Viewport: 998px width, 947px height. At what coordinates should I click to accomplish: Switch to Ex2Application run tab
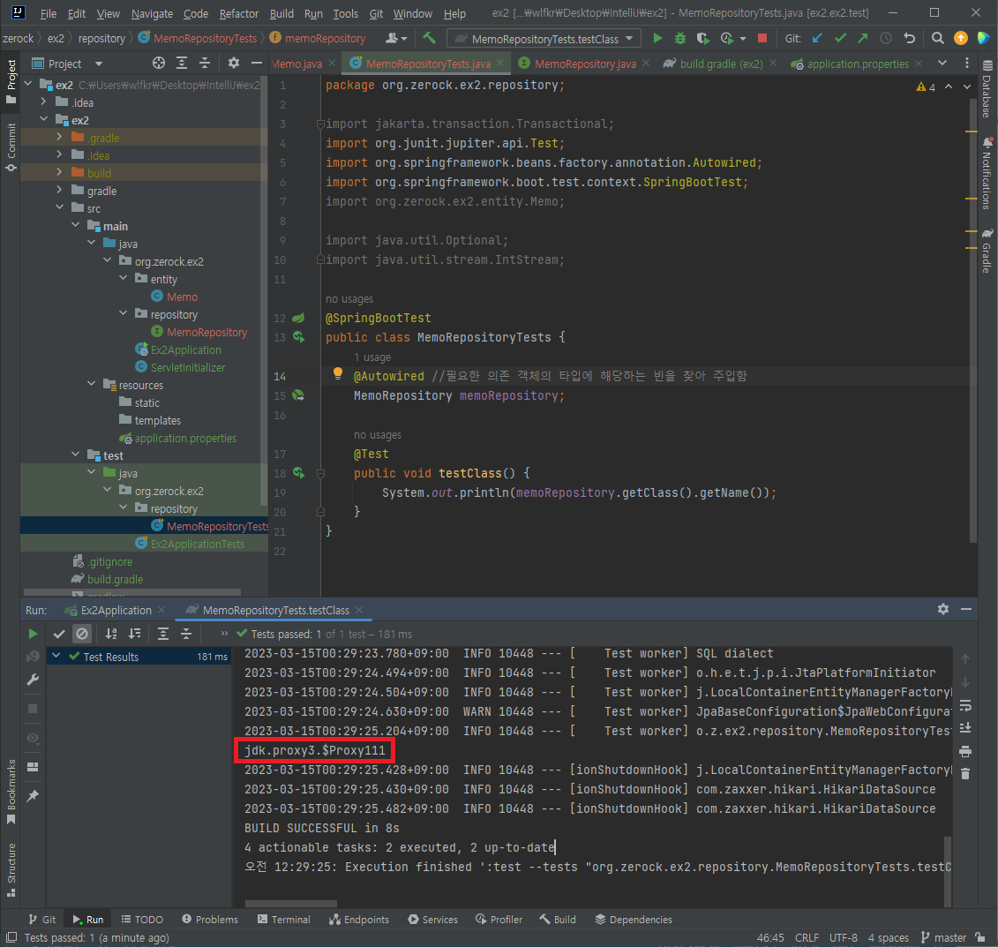(x=116, y=611)
